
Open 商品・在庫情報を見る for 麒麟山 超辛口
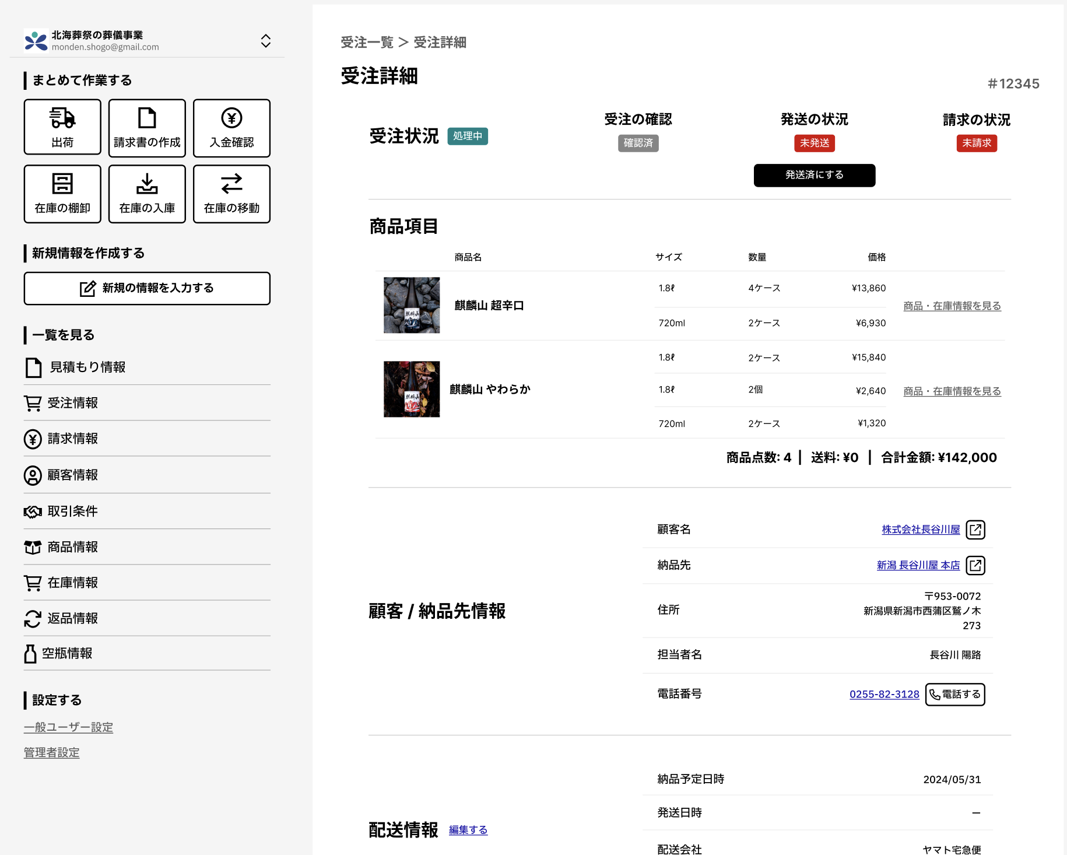952,306
